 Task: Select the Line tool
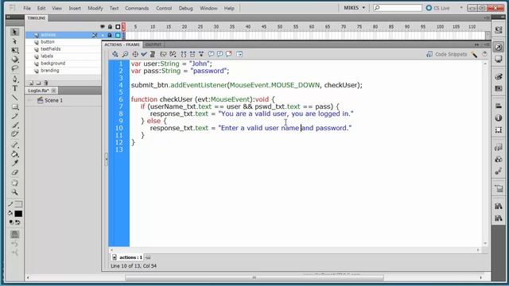(x=14, y=97)
